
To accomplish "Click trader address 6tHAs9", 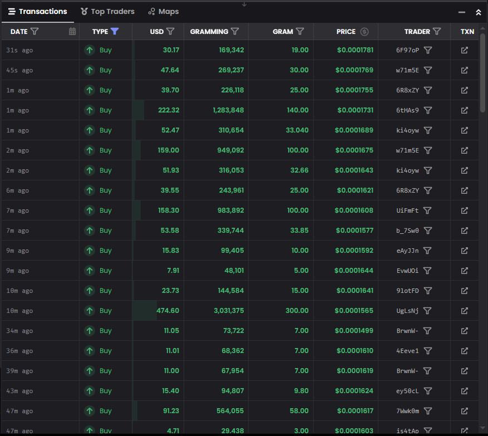I will (x=407, y=110).
